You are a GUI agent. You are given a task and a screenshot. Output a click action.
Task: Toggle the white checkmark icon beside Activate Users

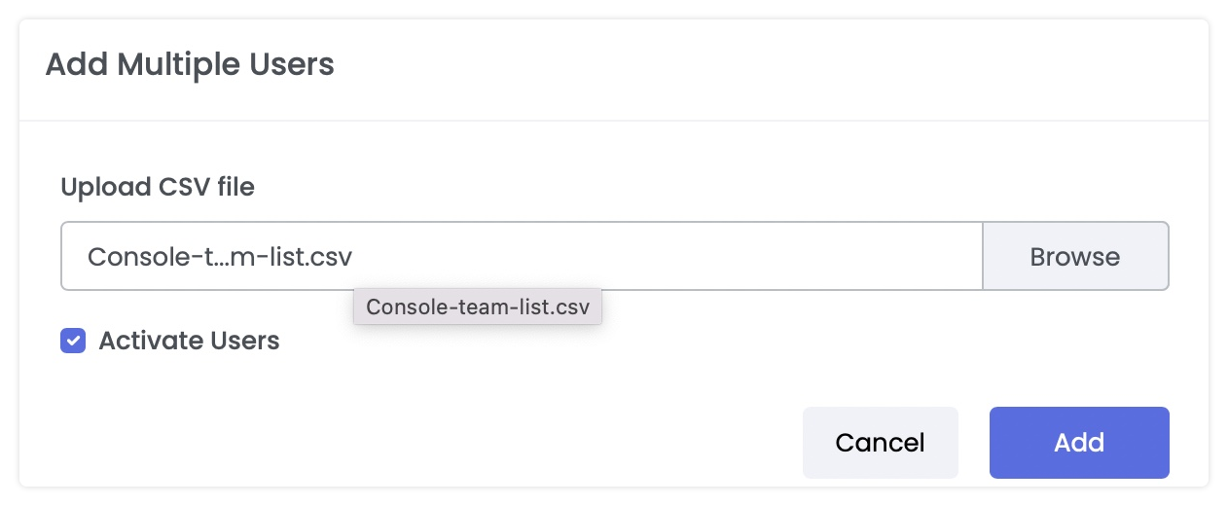point(73,341)
